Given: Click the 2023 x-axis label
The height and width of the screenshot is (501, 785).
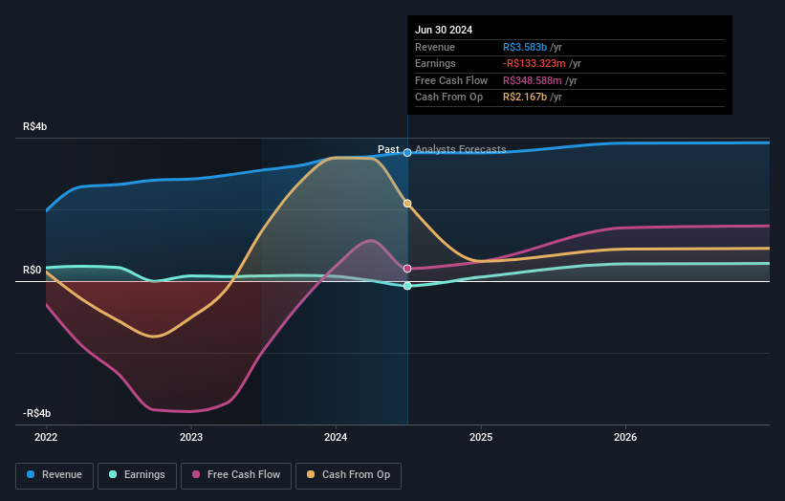Looking at the screenshot, I should 191,437.
